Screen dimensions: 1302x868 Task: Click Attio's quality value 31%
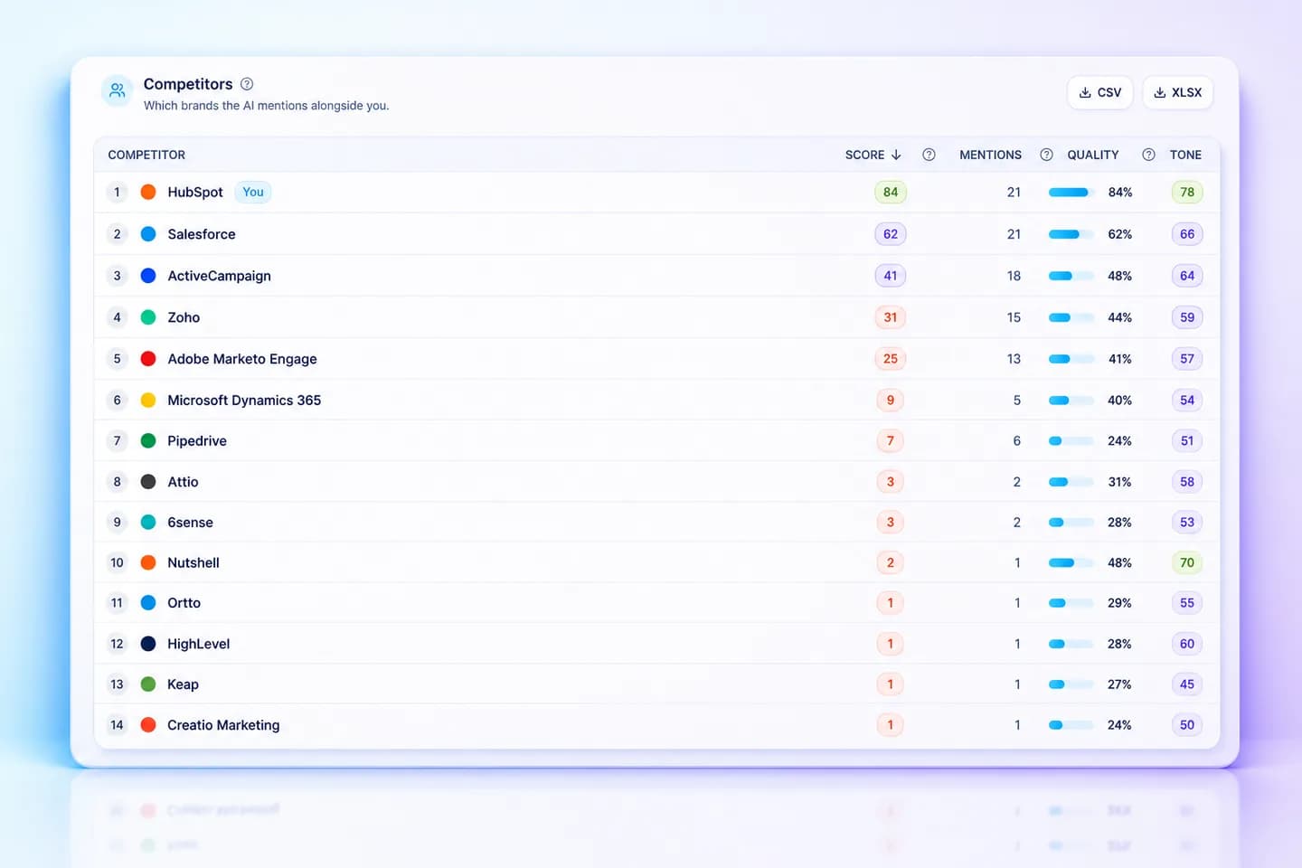(x=1119, y=482)
